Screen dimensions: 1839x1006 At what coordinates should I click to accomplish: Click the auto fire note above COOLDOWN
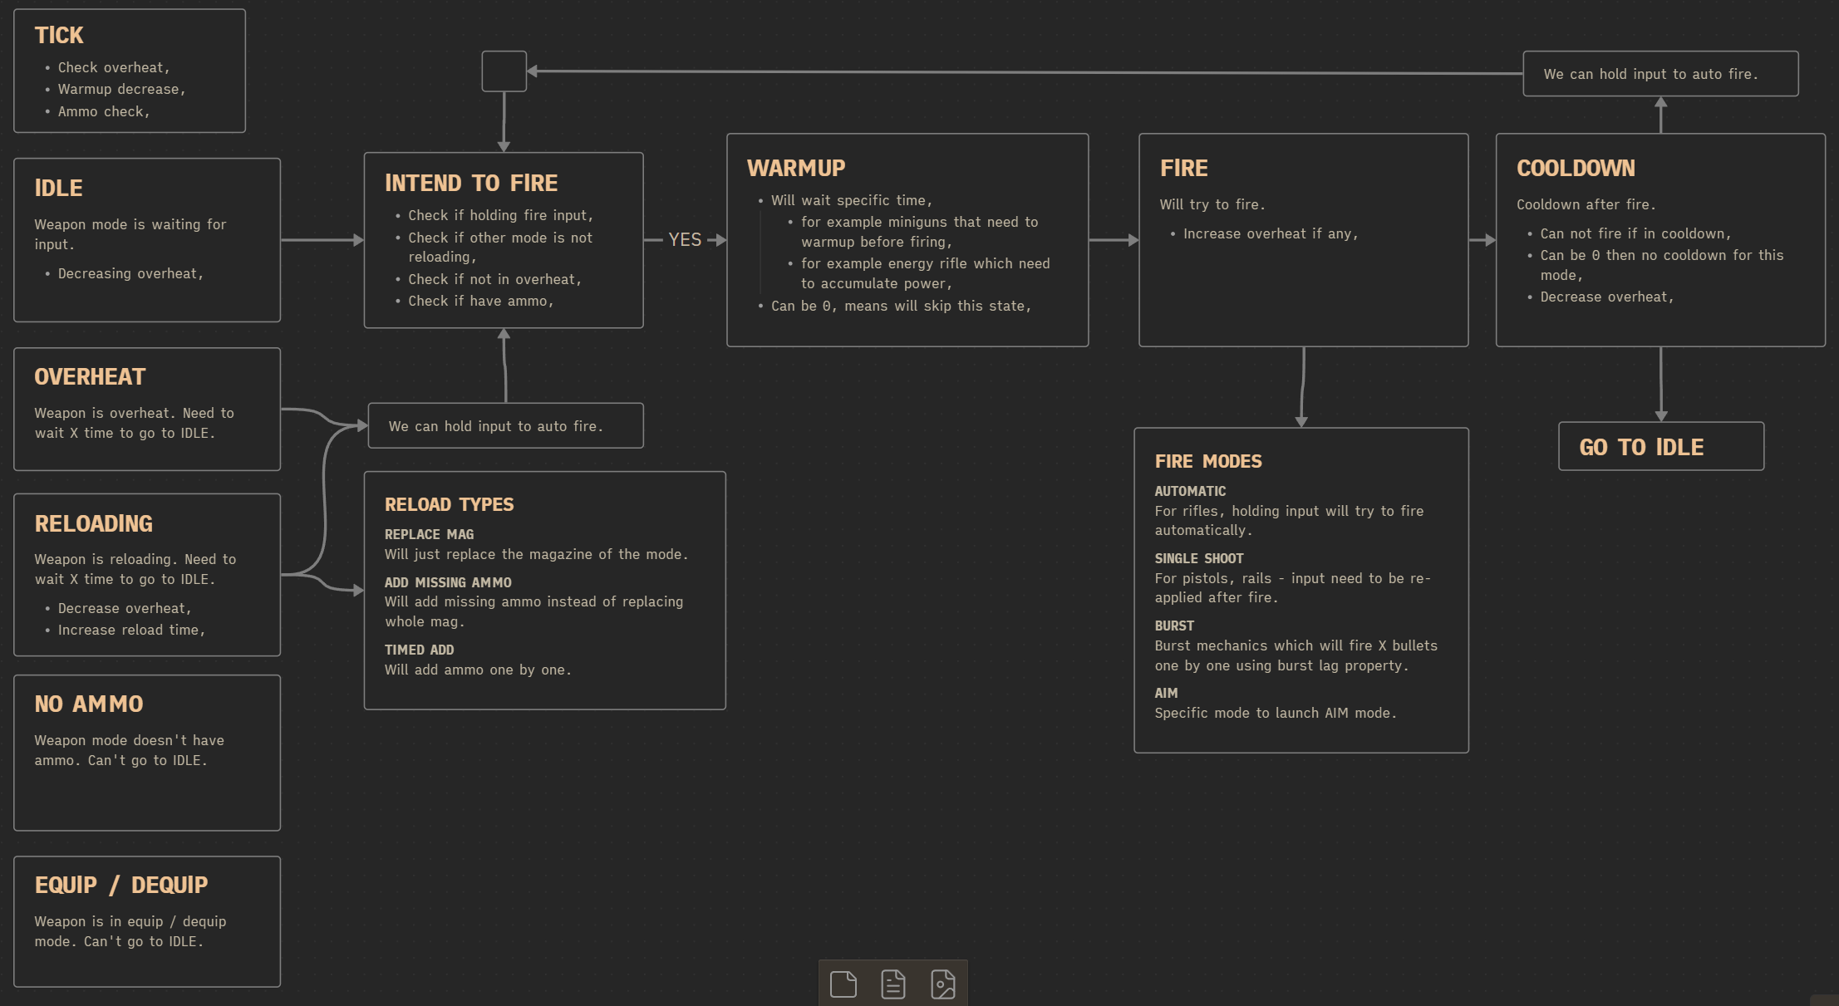tap(1660, 74)
